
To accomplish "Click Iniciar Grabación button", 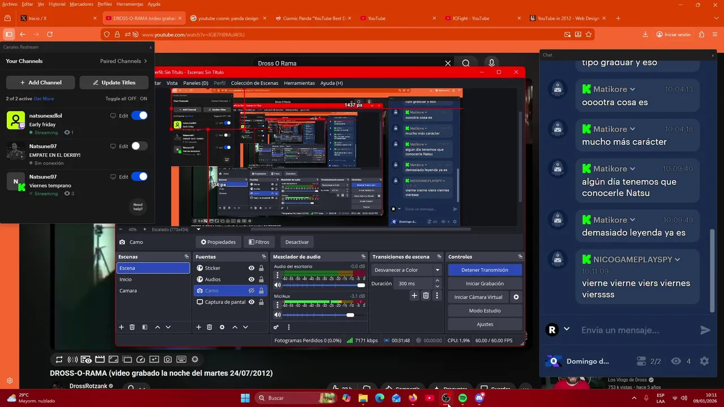I will 485,284.
